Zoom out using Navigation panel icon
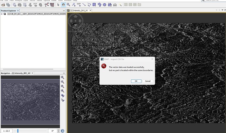226x133 pixels. (x=63, y=82)
